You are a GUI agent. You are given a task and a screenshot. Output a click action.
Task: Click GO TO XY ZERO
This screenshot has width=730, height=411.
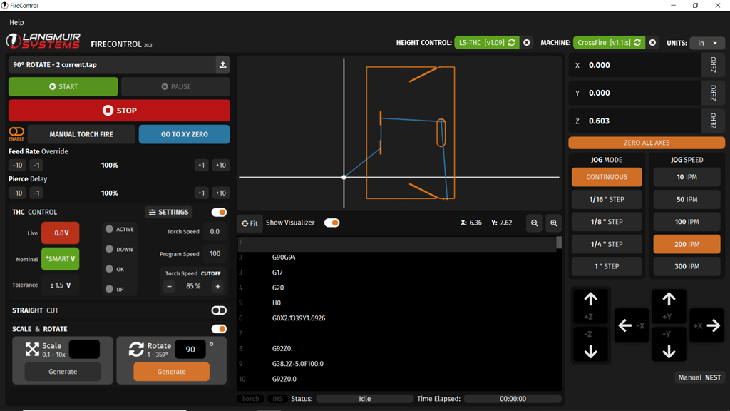click(184, 133)
